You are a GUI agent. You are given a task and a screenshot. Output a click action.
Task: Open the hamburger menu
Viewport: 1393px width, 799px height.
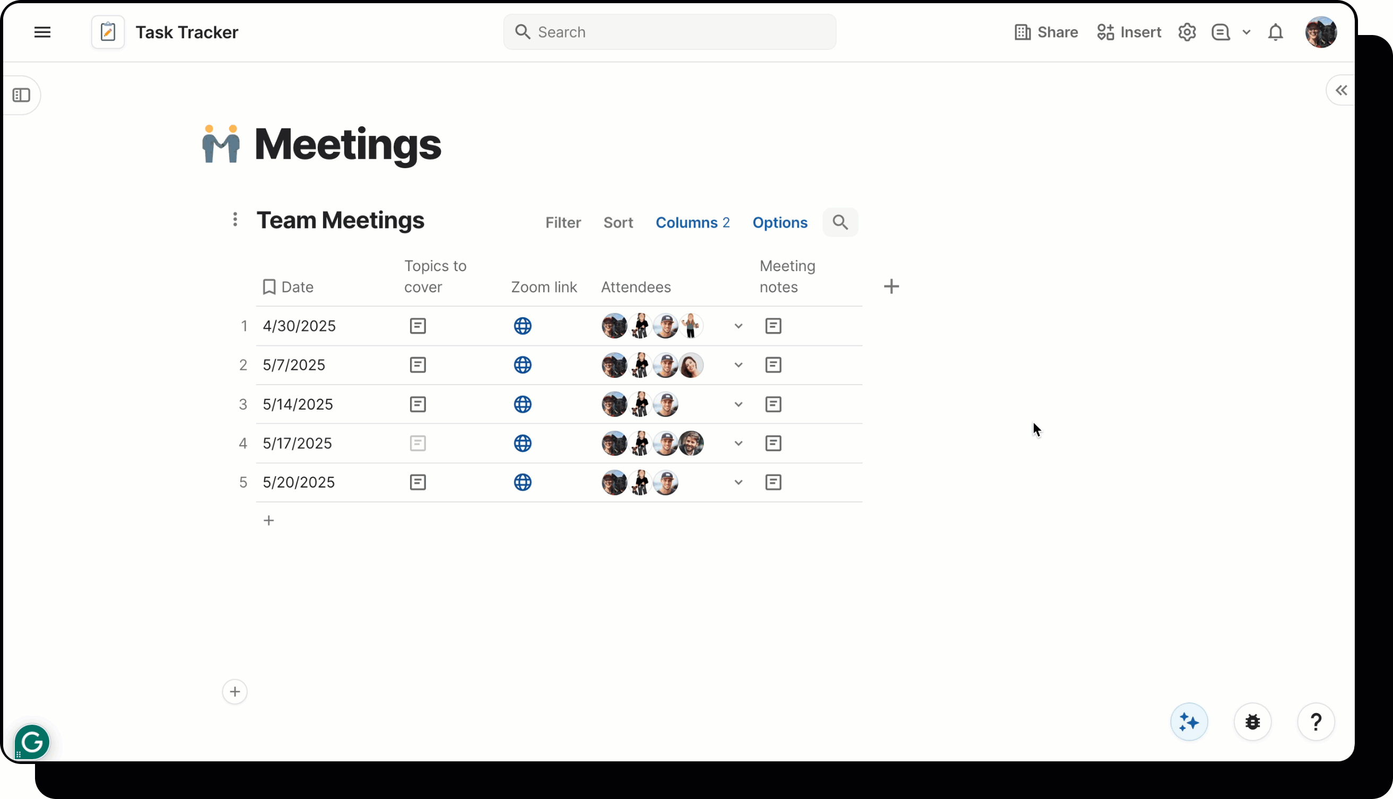tap(42, 32)
